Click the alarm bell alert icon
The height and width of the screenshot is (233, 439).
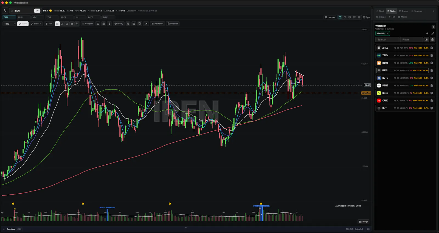point(140,24)
